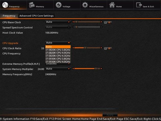This screenshot has height=121, width=161.
Task: Switch to the Frequency sub-tab
Action: pos(9,16)
